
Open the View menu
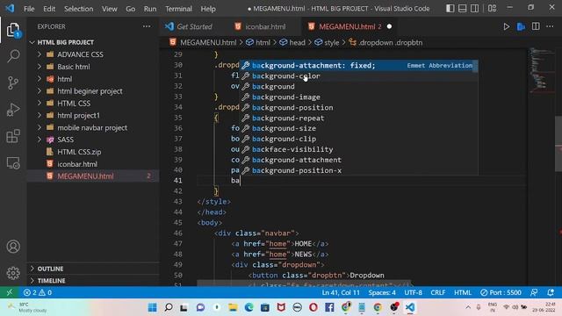(109, 9)
